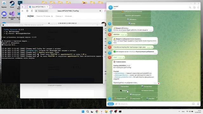Click the 'Статистика' bot menu button

point(146,86)
